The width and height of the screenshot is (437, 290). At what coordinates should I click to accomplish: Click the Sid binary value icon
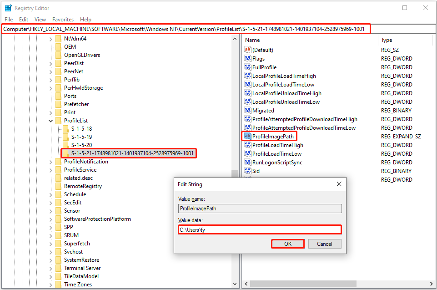(x=247, y=171)
